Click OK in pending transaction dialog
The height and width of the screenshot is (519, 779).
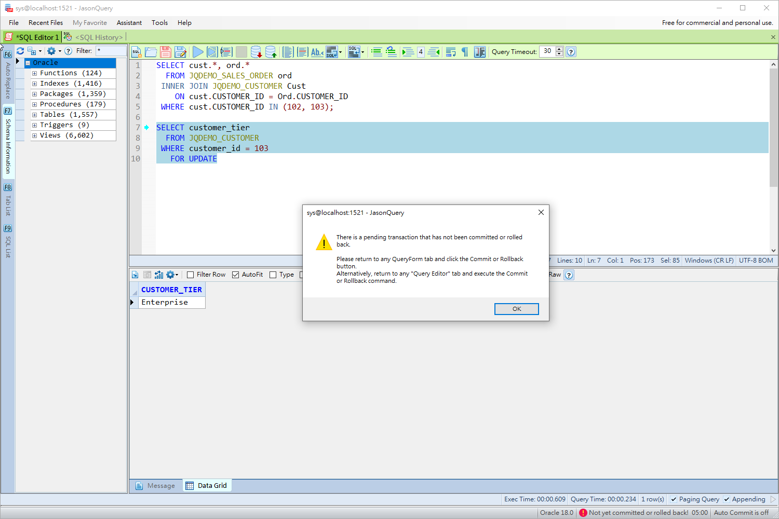(517, 309)
